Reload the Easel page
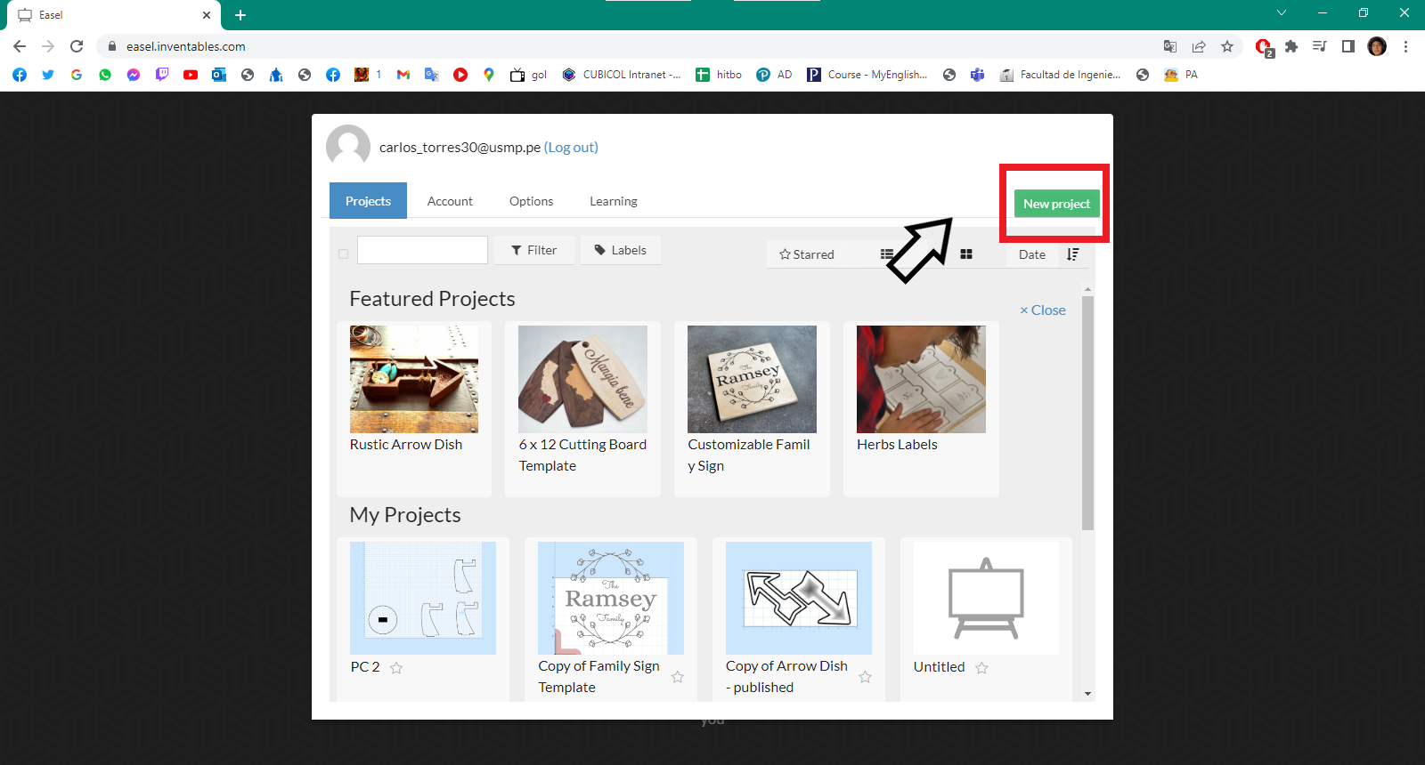This screenshot has width=1425, height=765. click(77, 46)
